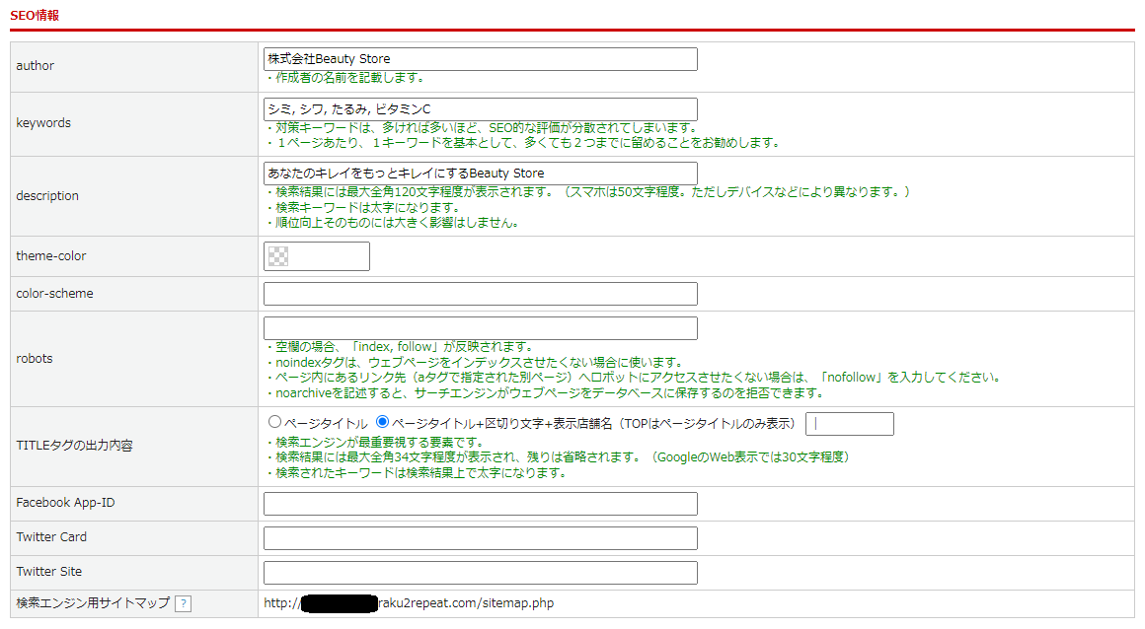Click the hint 対策キーワードは、多ければ多いほど
The width and height of the screenshot is (1145, 629).
(482, 128)
